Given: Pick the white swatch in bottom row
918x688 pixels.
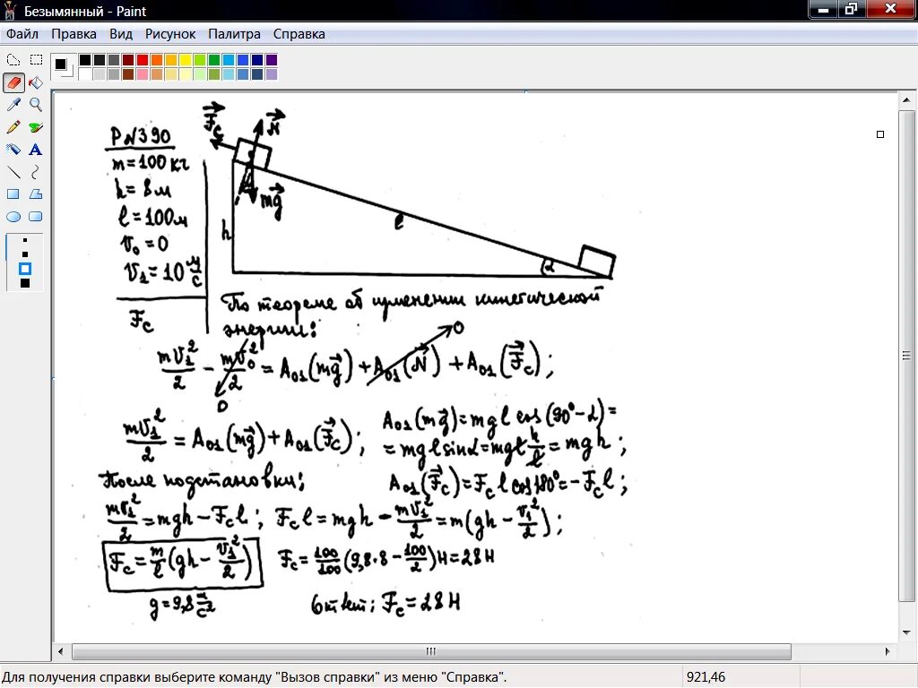Looking at the screenshot, I should coord(85,74).
